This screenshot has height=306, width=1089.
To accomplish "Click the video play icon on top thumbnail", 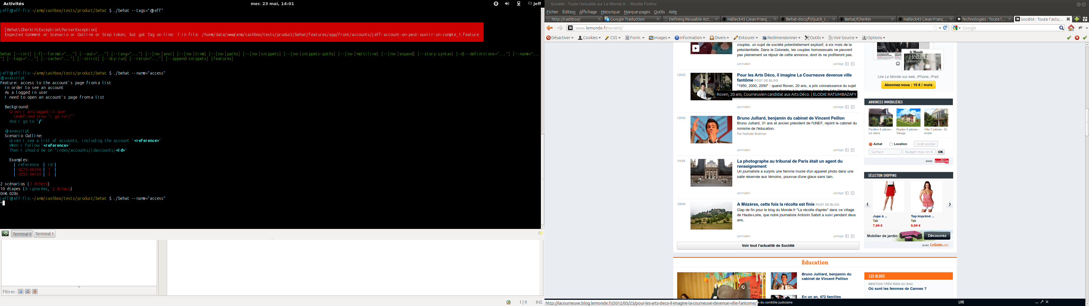I will 695,49.
